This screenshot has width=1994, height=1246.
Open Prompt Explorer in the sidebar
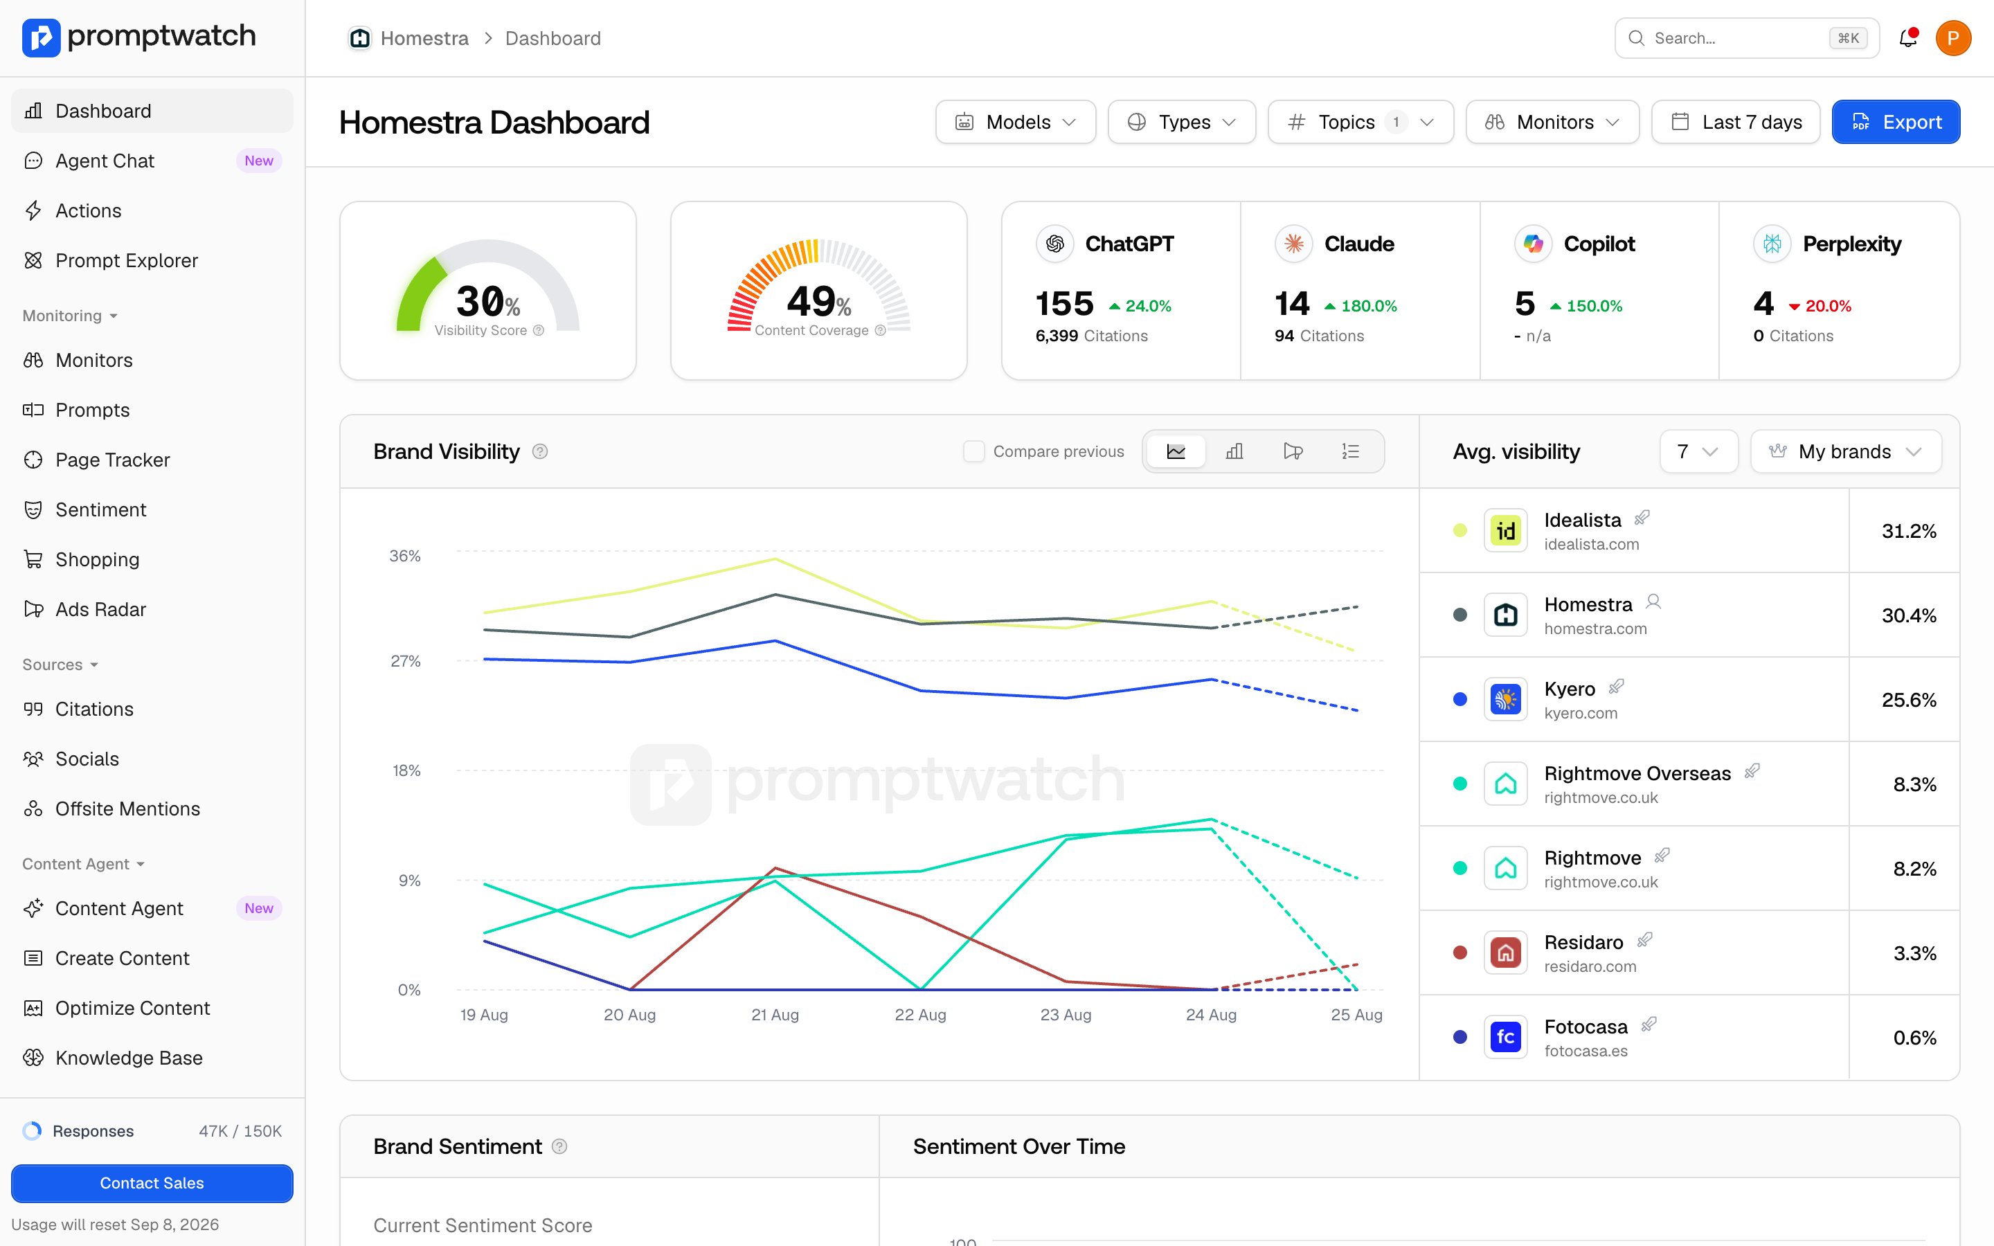click(152, 260)
